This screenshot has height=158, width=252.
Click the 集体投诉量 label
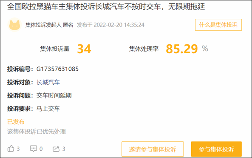tap(55, 49)
